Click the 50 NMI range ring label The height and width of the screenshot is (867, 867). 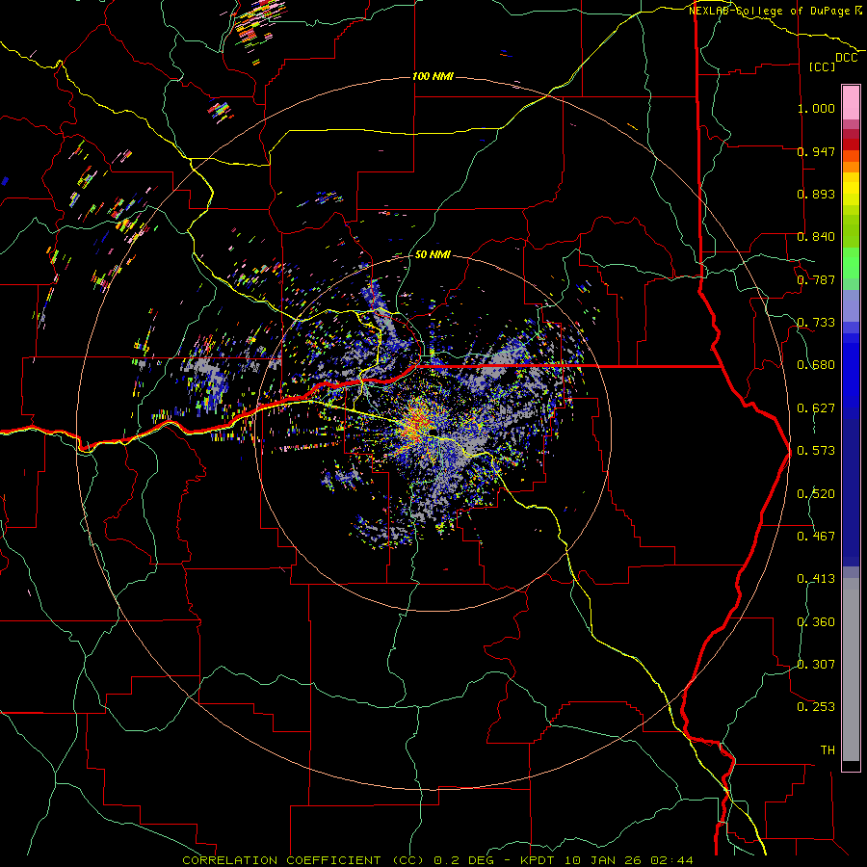coord(433,255)
